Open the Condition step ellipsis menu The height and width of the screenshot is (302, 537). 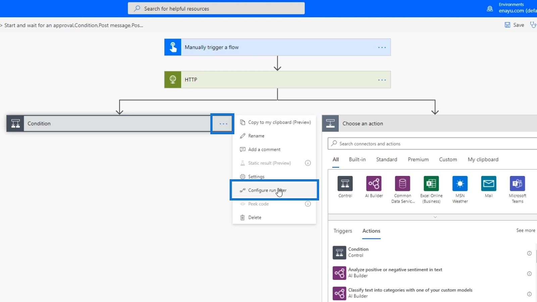point(223,124)
